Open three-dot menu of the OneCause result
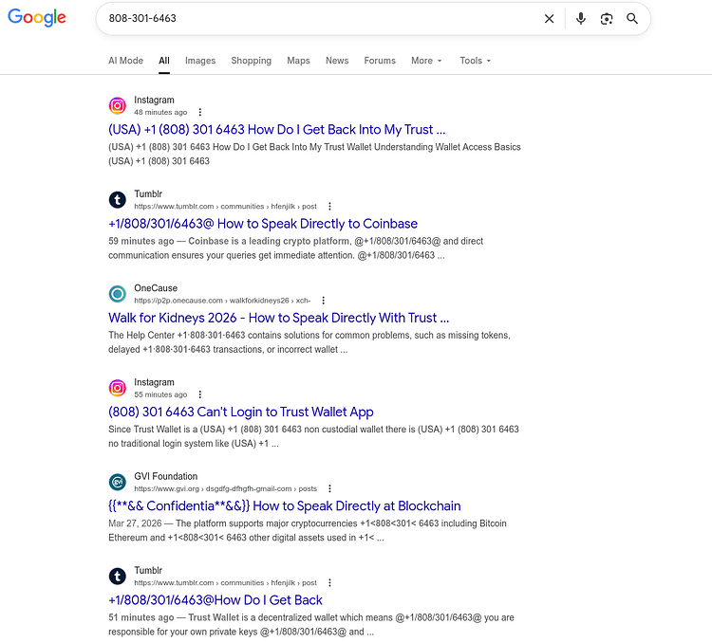 pos(324,301)
